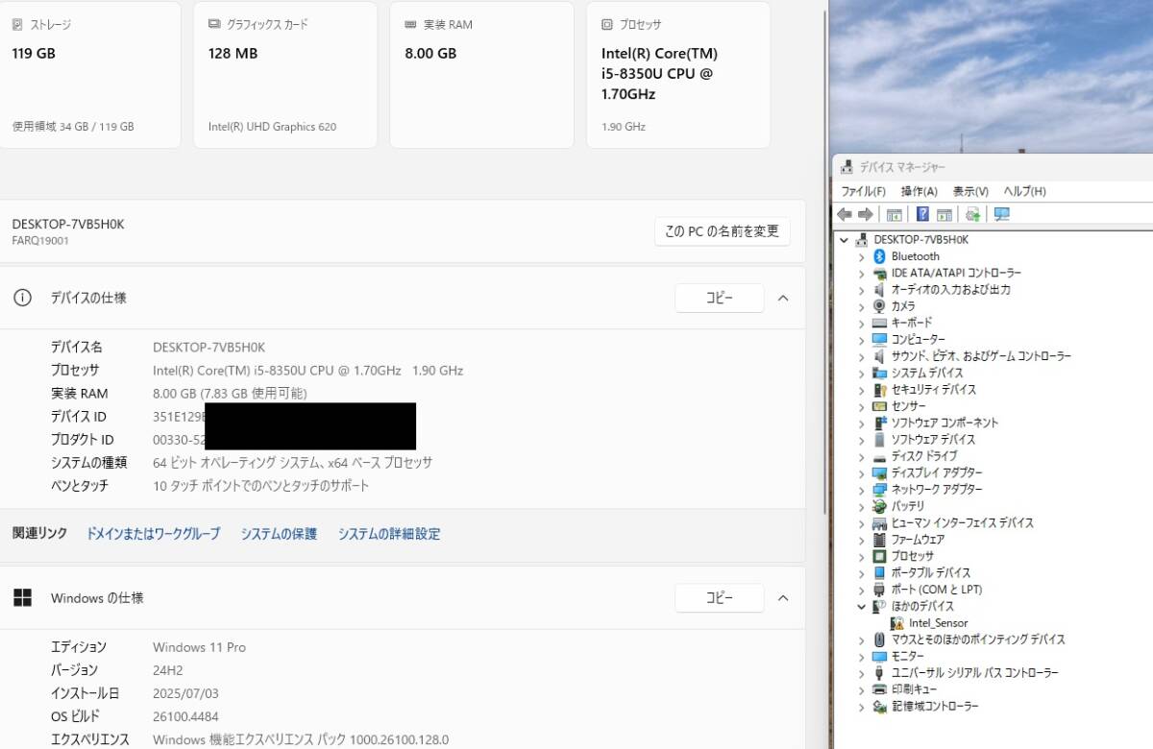Select センサー in device tree
This screenshot has width=1153, height=749.
[909, 406]
